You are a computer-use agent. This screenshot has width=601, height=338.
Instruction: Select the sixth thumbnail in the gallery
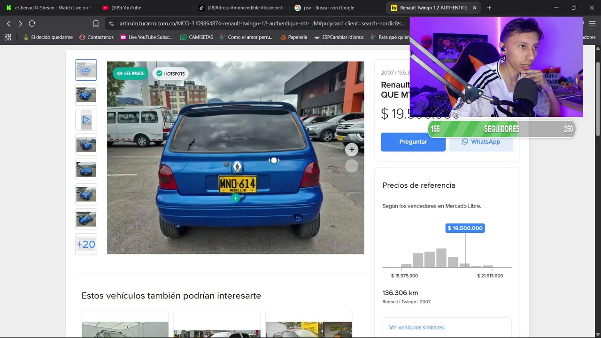click(x=86, y=194)
